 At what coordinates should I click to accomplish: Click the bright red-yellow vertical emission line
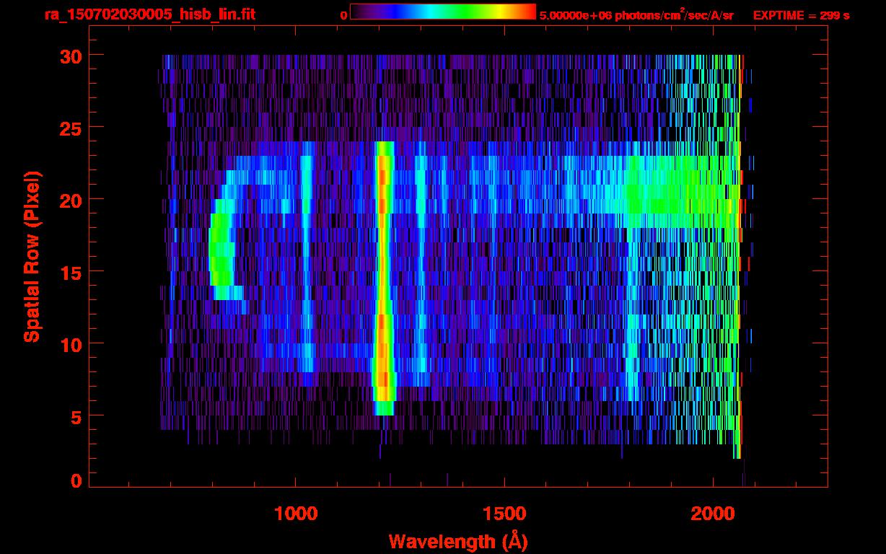[383, 274]
